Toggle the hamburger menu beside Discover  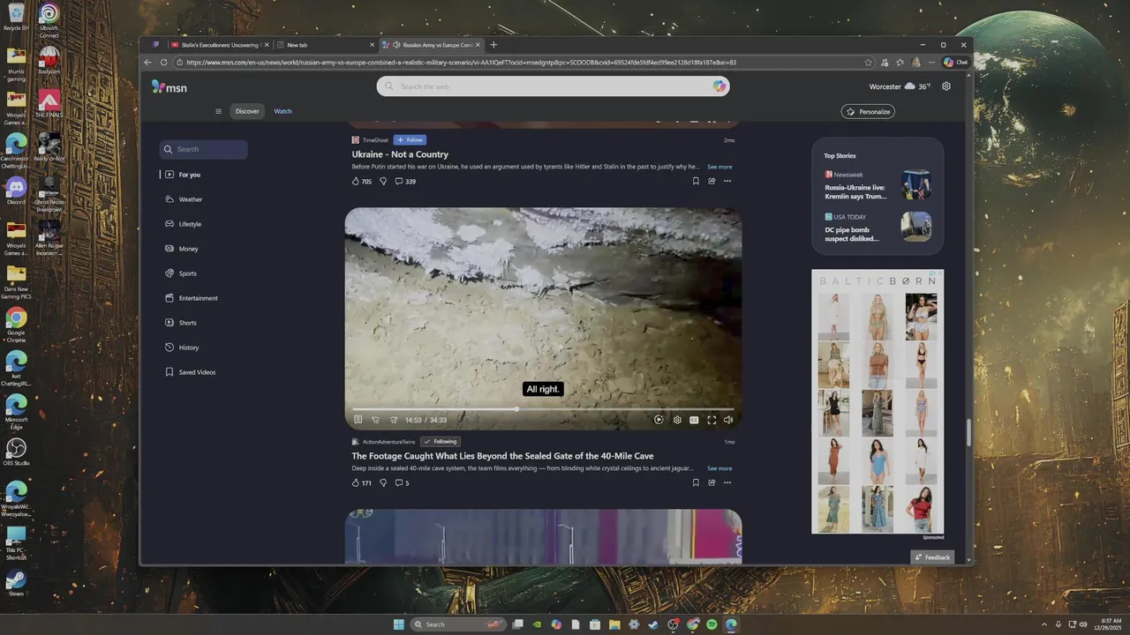pos(218,111)
